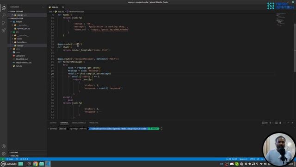
Task: Collapse the Open Editors section
Action: [x=27, y=12]
